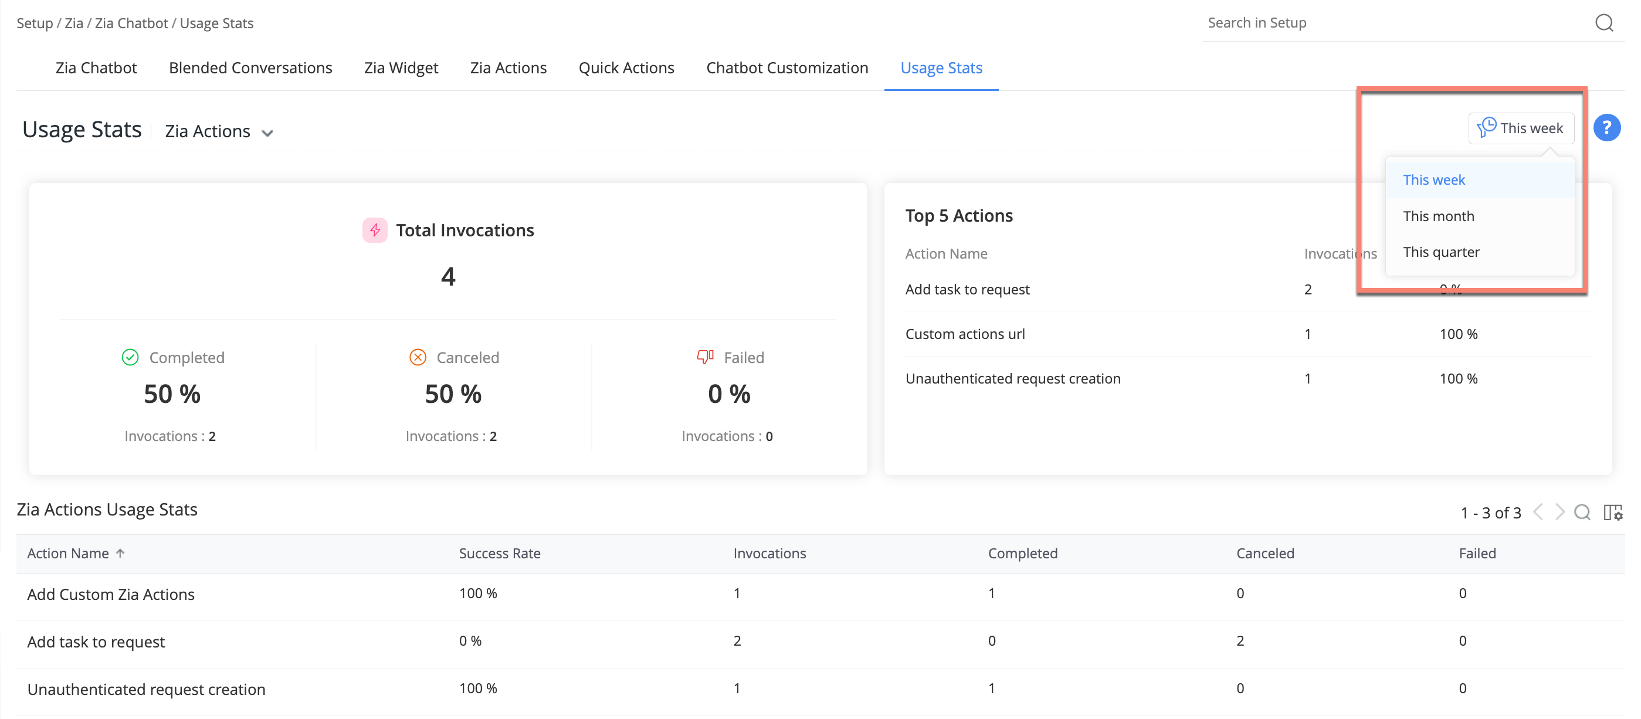This screenshot has width=1641, height=719.
Task: Click the Invocations column header in usage table
Action: pos(769,554)
